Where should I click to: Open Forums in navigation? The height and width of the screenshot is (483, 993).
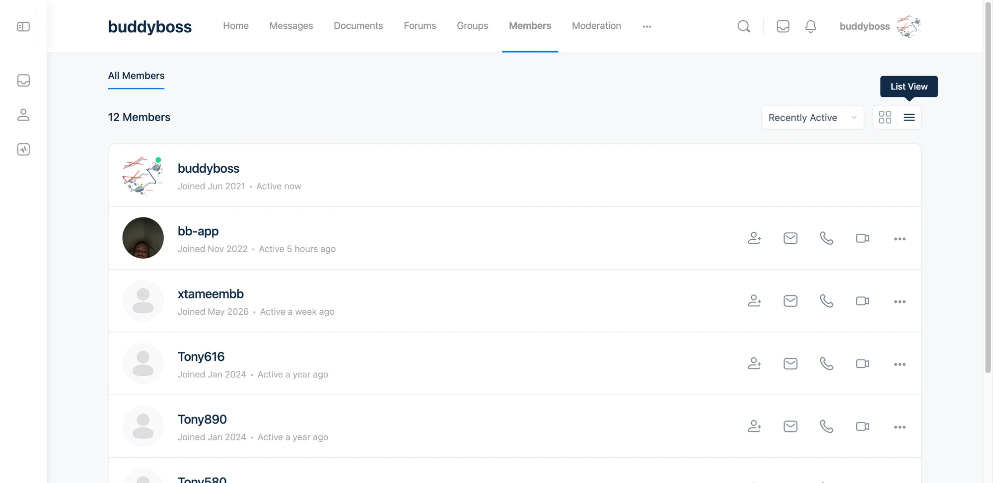coord(420,26)
